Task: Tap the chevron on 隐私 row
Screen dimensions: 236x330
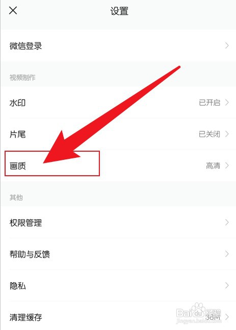Action: [227, 286]
